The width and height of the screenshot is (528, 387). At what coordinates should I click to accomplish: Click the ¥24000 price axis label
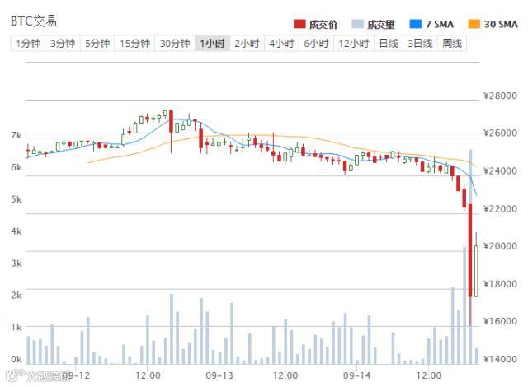click(x=500, y=171)
